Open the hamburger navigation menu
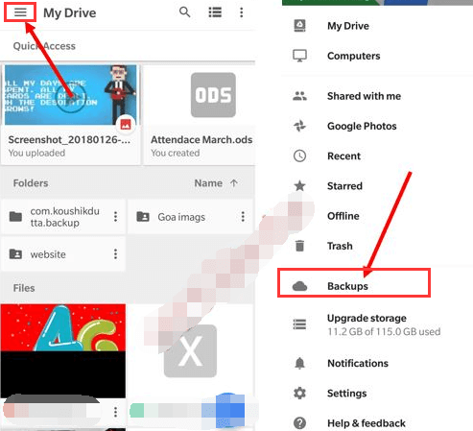This screenshot has height=431, width=473. click(20, 12)
